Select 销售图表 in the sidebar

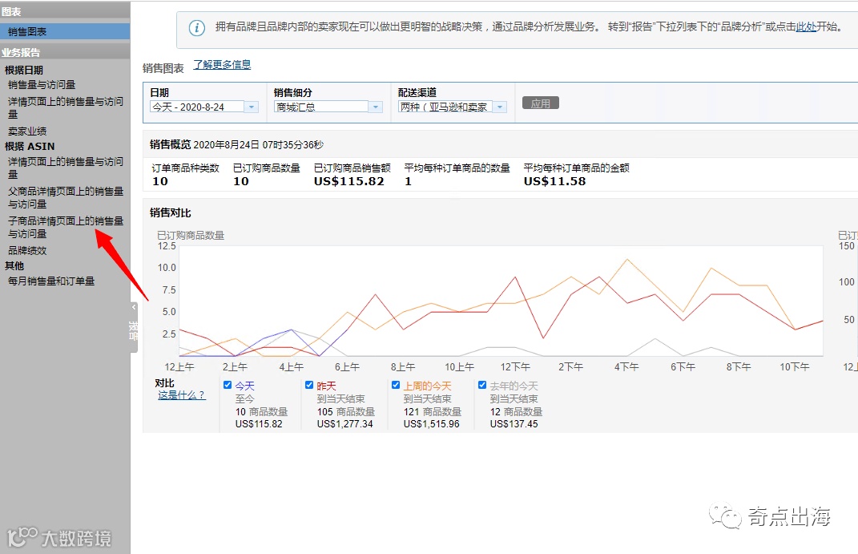[x=65, y=31]
